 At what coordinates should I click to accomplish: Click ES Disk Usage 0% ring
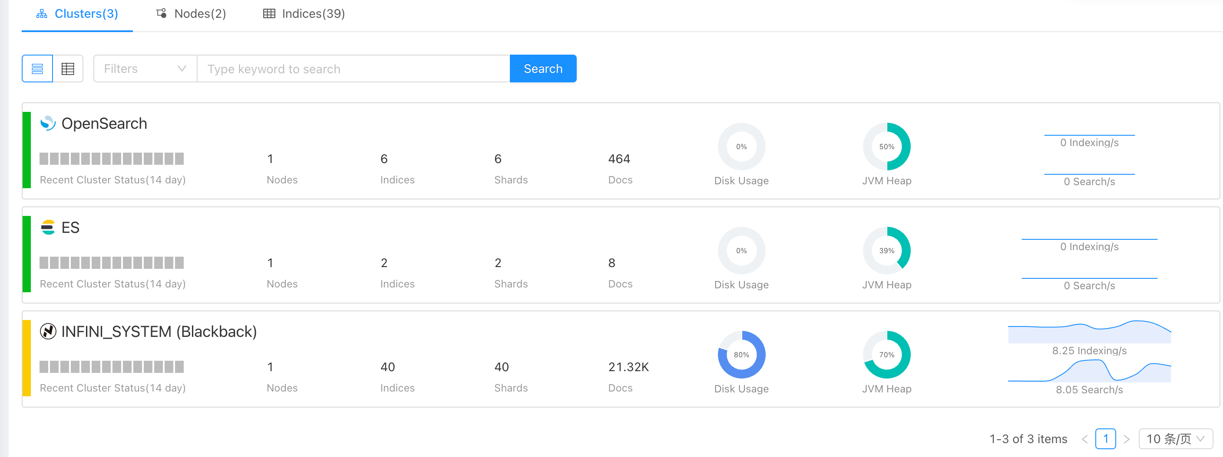tap(742, 251)
